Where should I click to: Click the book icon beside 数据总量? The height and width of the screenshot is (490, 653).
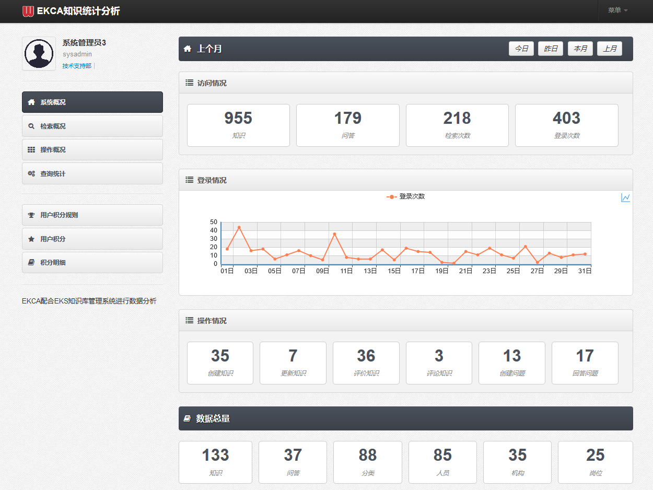[188, 419]
